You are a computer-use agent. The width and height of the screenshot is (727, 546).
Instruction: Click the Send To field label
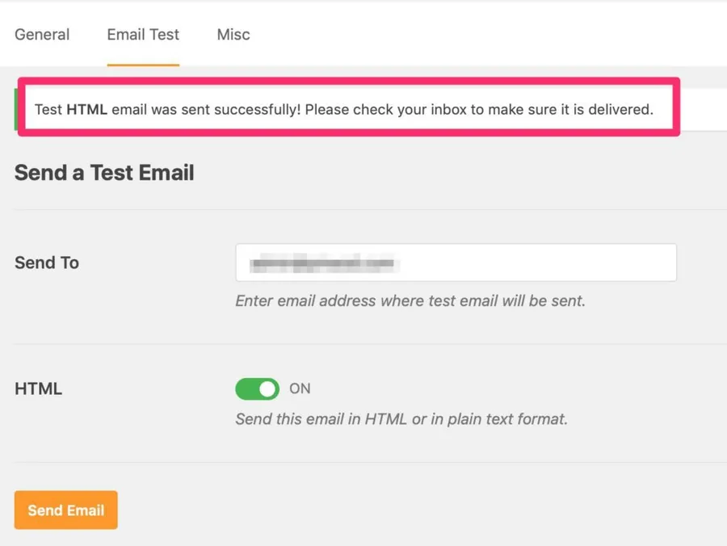tap(47, 262)
